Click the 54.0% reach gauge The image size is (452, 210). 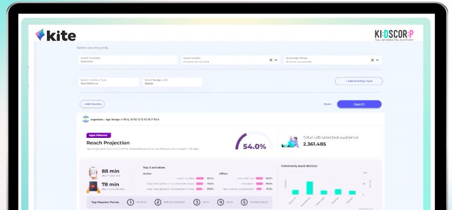click(254, 142)
